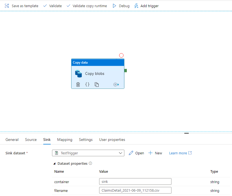This screenshot has height=196, width=232.
Task: Click the string type of filename row
Action: tap(215, 191)
